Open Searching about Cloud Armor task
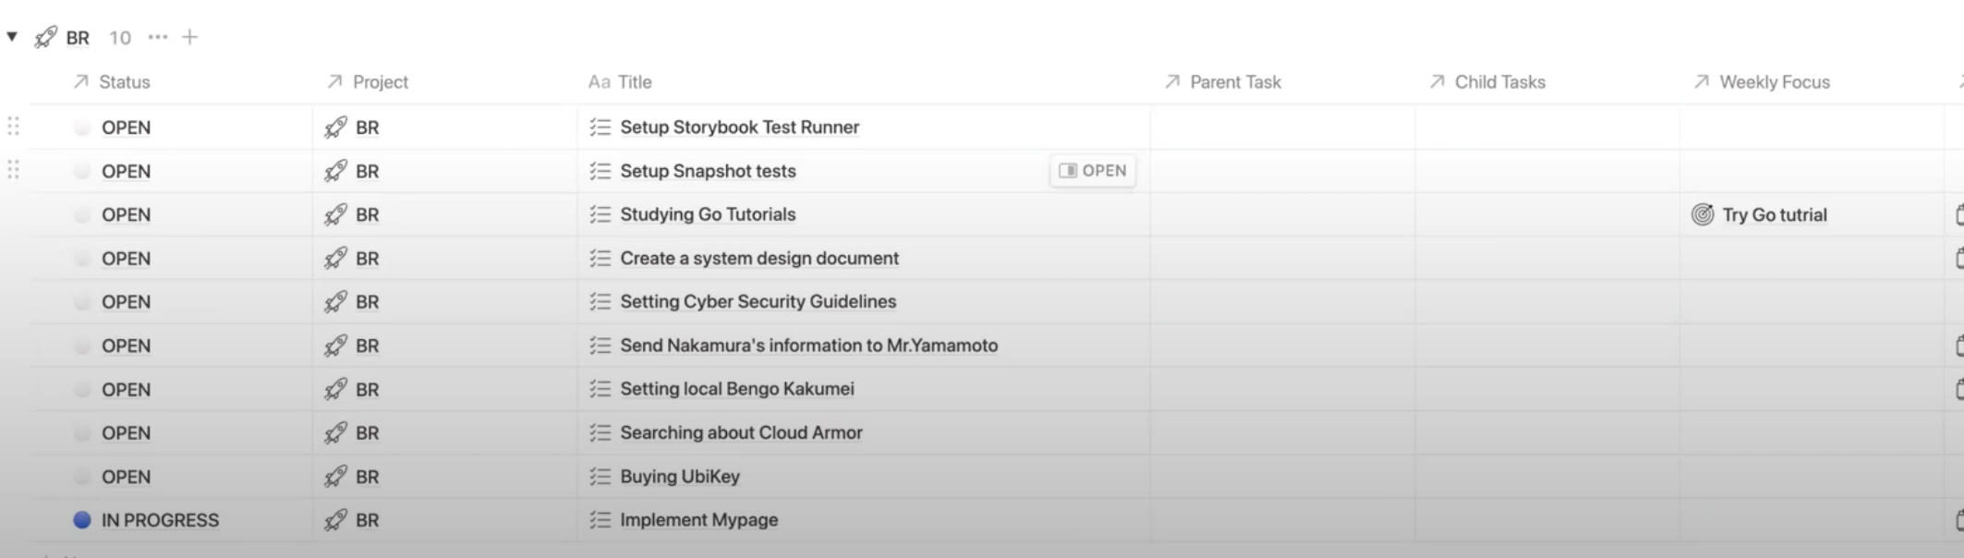The width and height of the screenshot is (1964, 558). click(741, 433)
